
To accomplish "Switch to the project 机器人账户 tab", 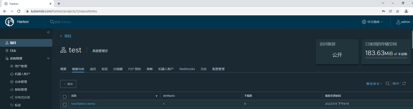I will coord(166,69).
